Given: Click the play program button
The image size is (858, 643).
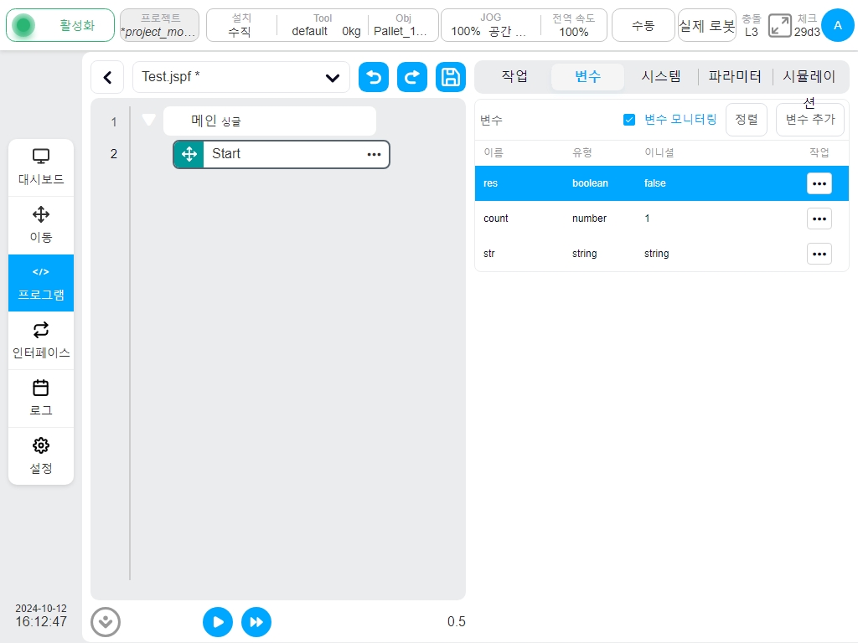Looking at the screenshot, I should coord(218,622).
